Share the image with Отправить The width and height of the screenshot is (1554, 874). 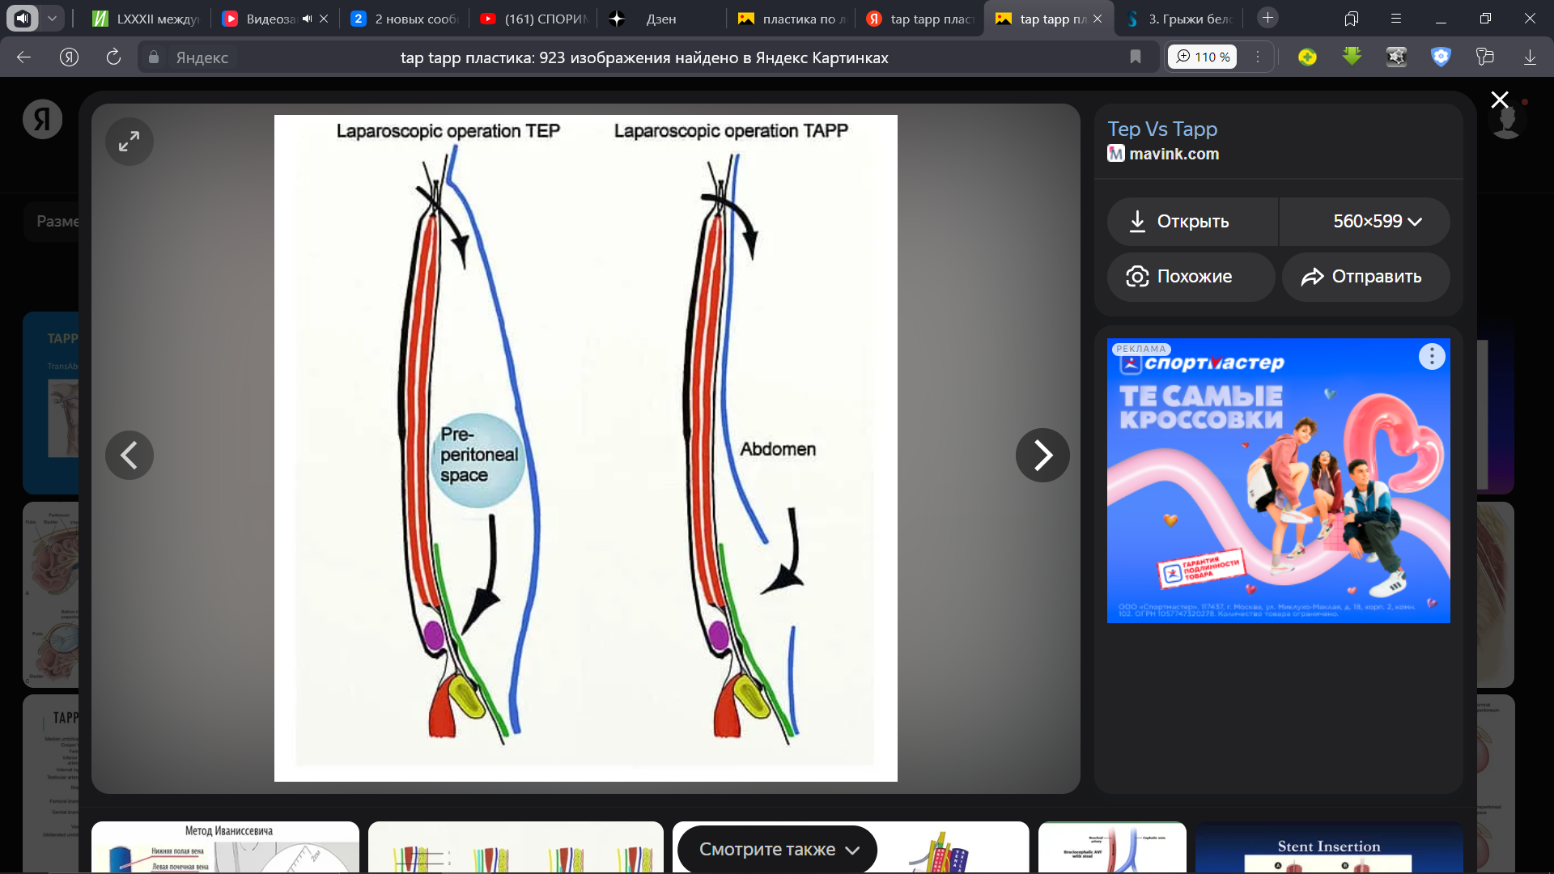(1366, 277)
